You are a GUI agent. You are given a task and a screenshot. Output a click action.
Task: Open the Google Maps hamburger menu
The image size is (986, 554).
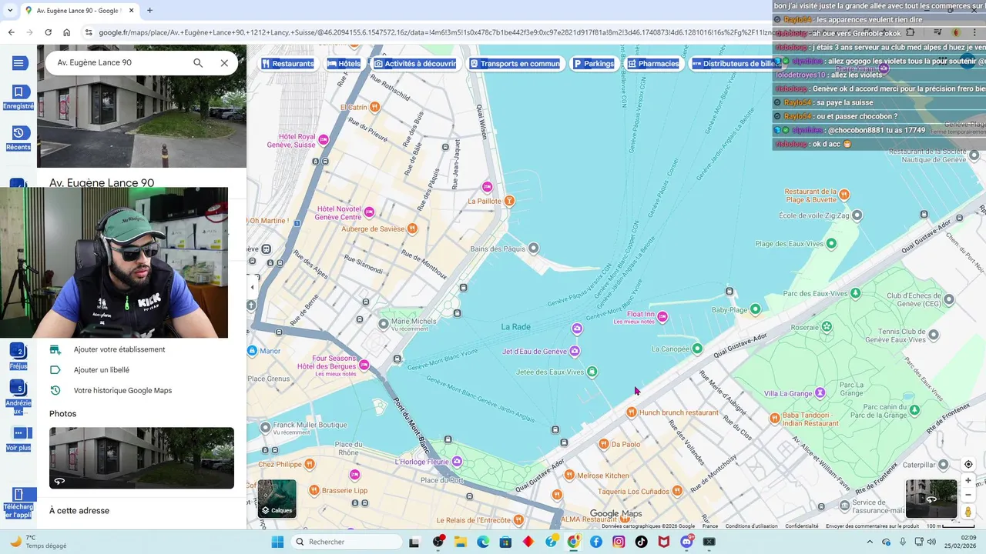click(19, 63)
